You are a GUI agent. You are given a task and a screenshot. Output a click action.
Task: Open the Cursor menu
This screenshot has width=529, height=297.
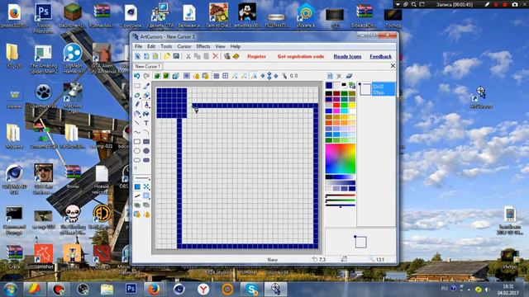[183, 46]
